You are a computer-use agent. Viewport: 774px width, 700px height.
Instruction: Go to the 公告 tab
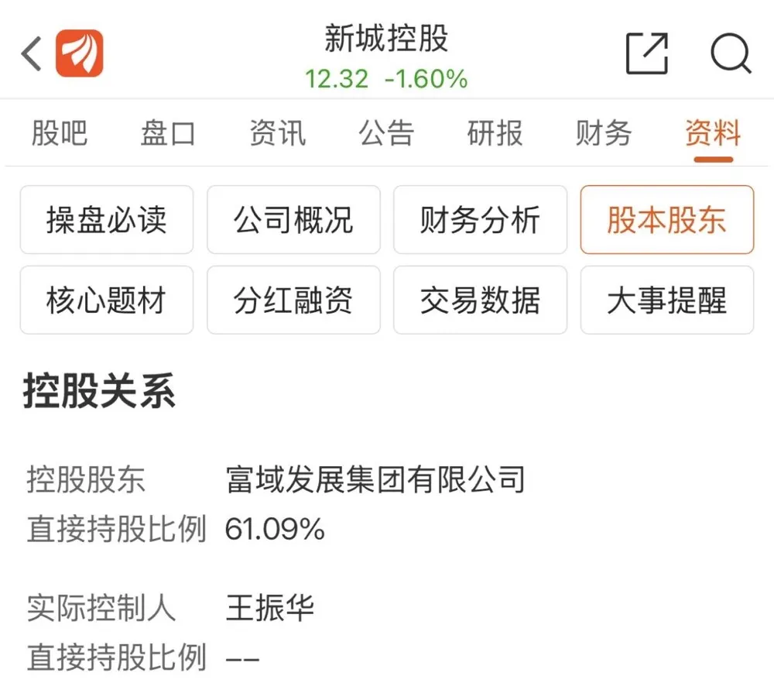[386, 133]
